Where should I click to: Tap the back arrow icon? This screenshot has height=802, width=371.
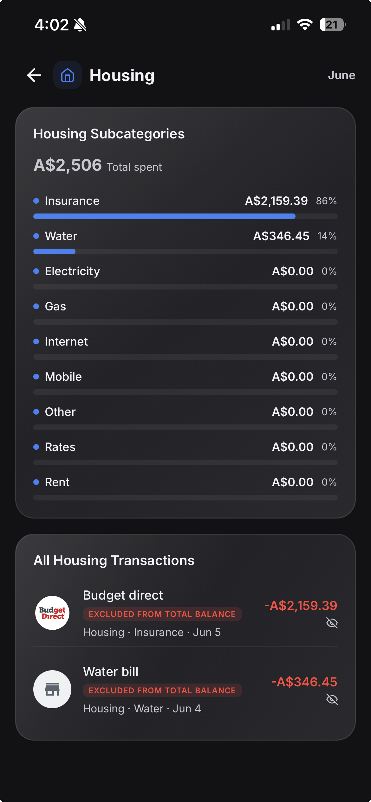[34, 75]
